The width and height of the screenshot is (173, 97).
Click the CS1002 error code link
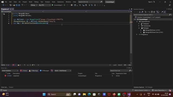9,76
